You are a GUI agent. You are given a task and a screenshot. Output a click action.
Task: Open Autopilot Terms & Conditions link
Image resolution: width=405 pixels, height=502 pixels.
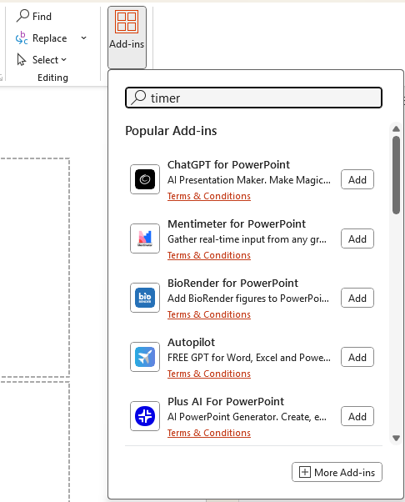[x=209, y=374]
